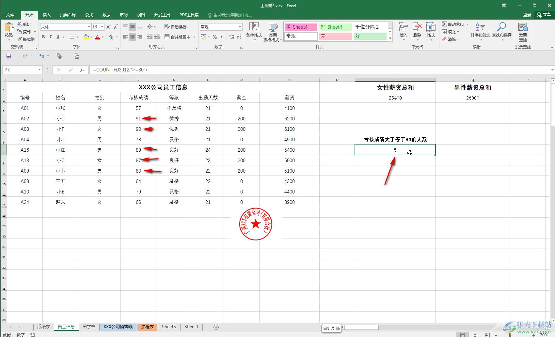Click the decrease indent icon

click(x=150, y=37)
